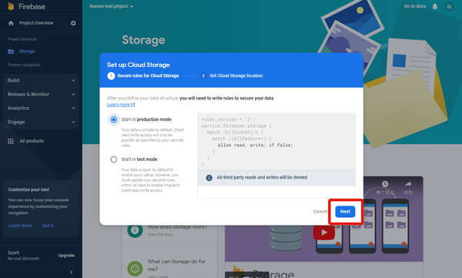Click Go to docs link
The height and width of the screenshot is (278, 462).
click(415, 6)
